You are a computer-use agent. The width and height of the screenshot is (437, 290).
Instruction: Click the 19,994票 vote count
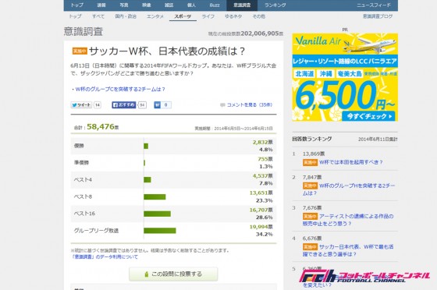click(x=261, y=227)
